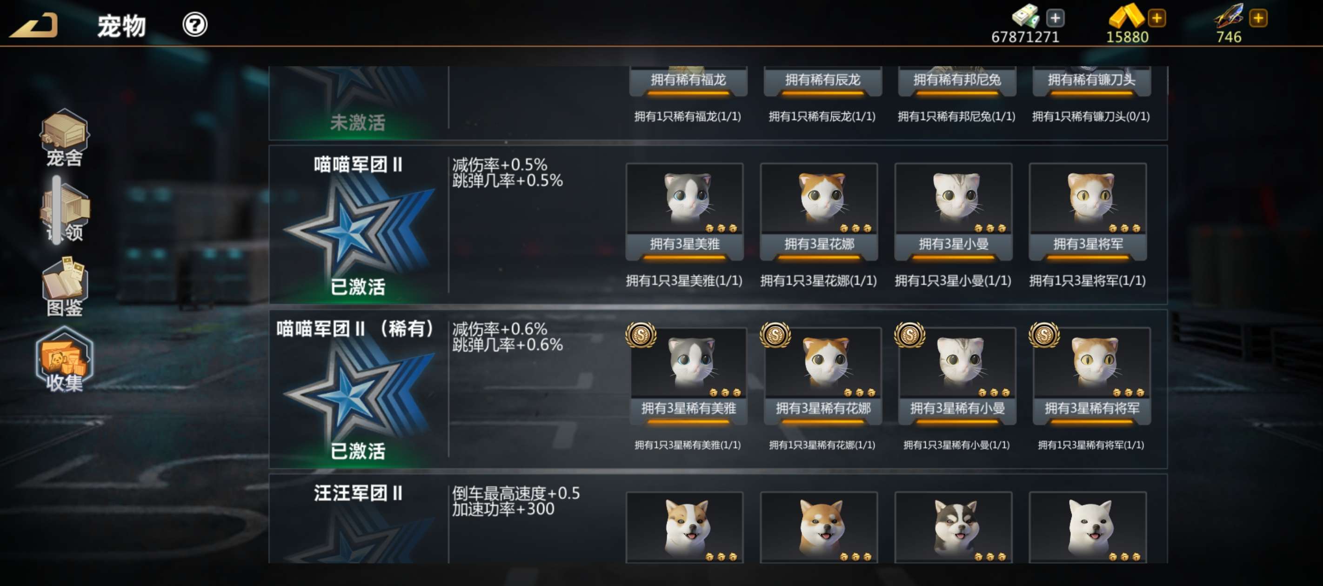
Task: Open the 图鉴 encyclopedia book icon
Action: [x=65, y=286]
